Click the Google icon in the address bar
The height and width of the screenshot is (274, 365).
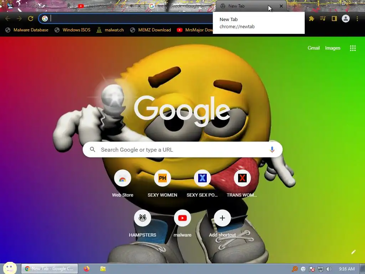[45, 19]
